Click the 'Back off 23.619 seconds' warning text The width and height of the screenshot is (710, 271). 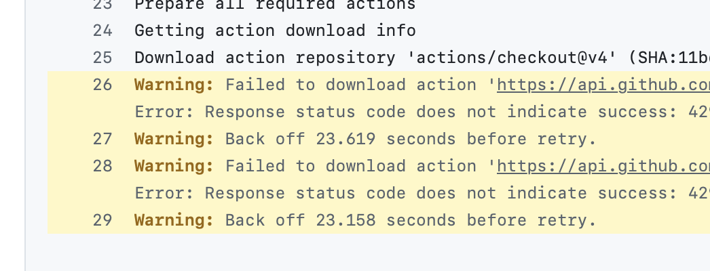411,139
